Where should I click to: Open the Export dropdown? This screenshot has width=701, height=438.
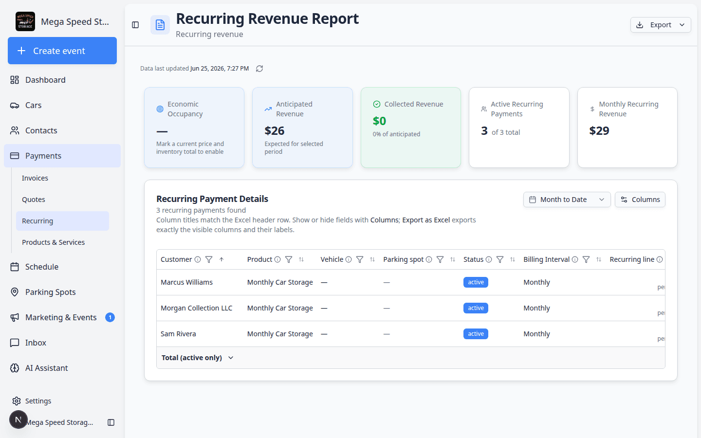point(661,25)
